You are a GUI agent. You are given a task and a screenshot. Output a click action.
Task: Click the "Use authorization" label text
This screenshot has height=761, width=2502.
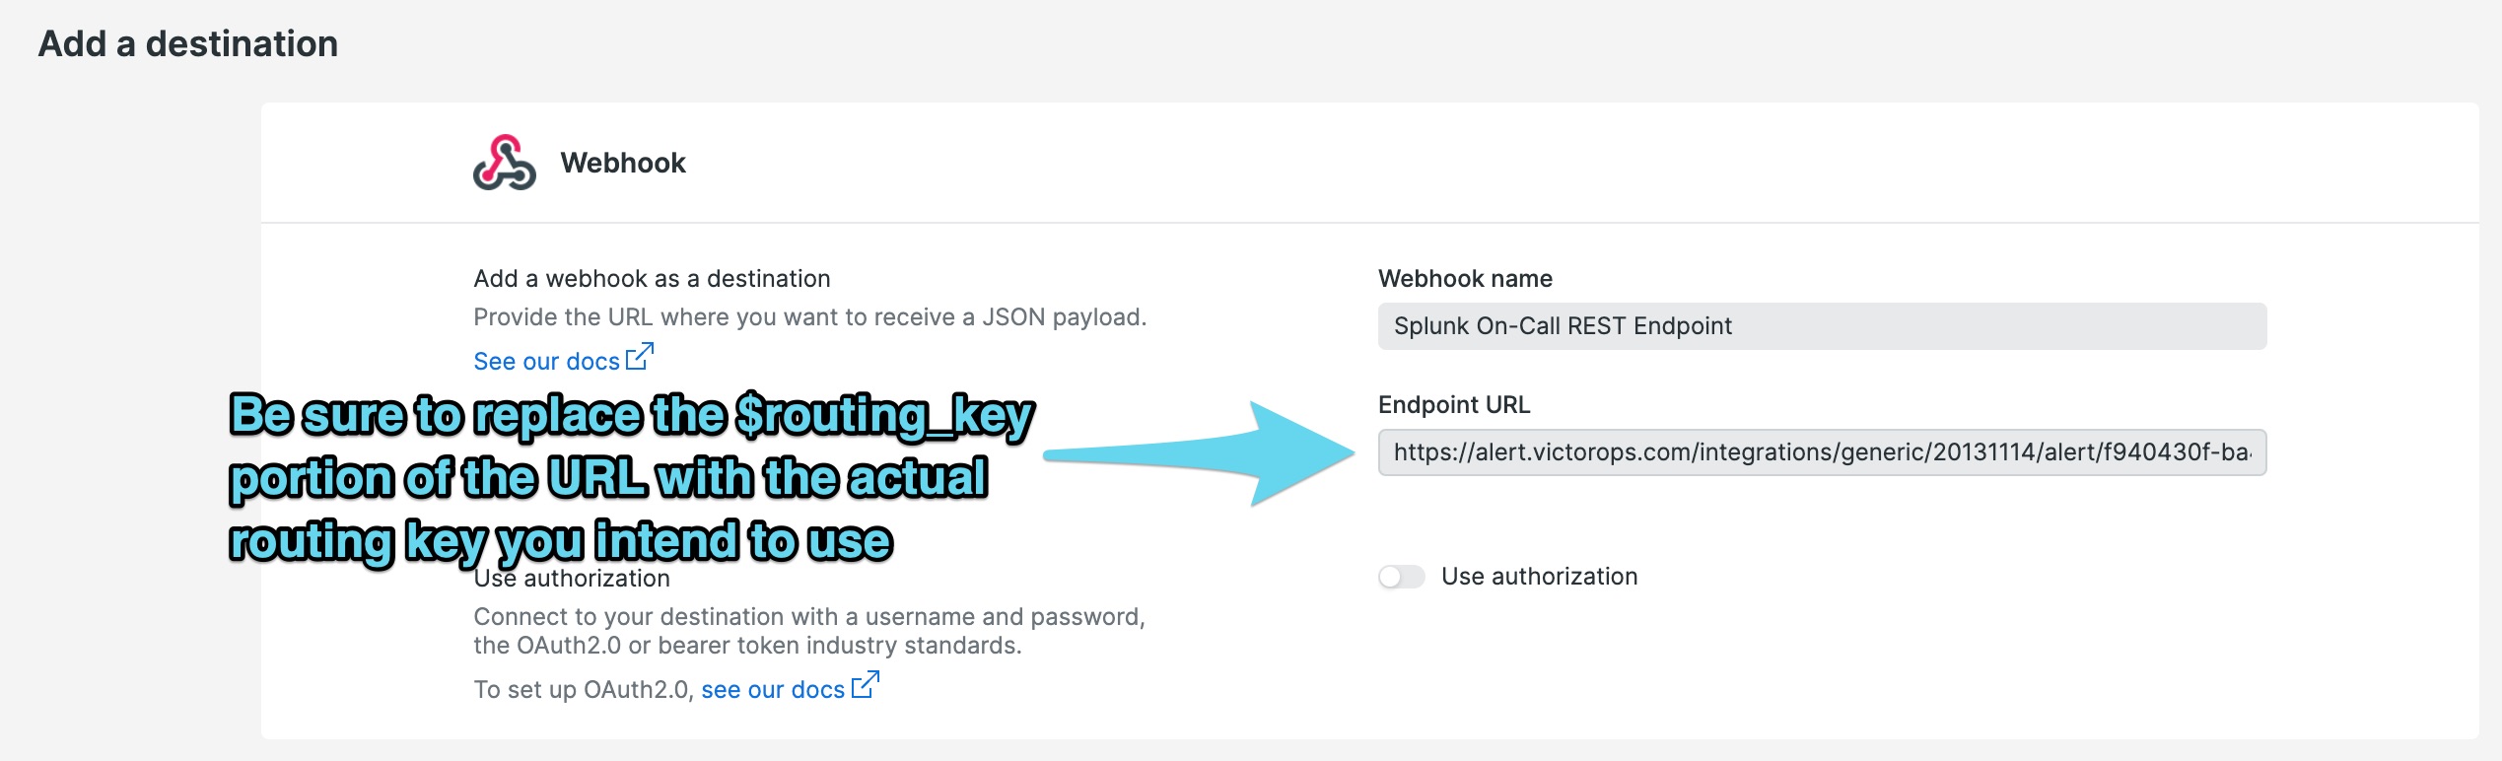click(1538, 576)
